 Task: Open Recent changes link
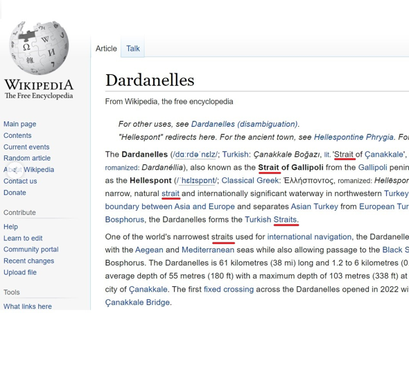click(28, 261)
